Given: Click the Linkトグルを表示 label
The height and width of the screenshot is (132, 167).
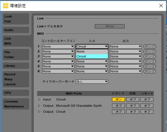Looking at the screenshot, I should tap(50, 26).
